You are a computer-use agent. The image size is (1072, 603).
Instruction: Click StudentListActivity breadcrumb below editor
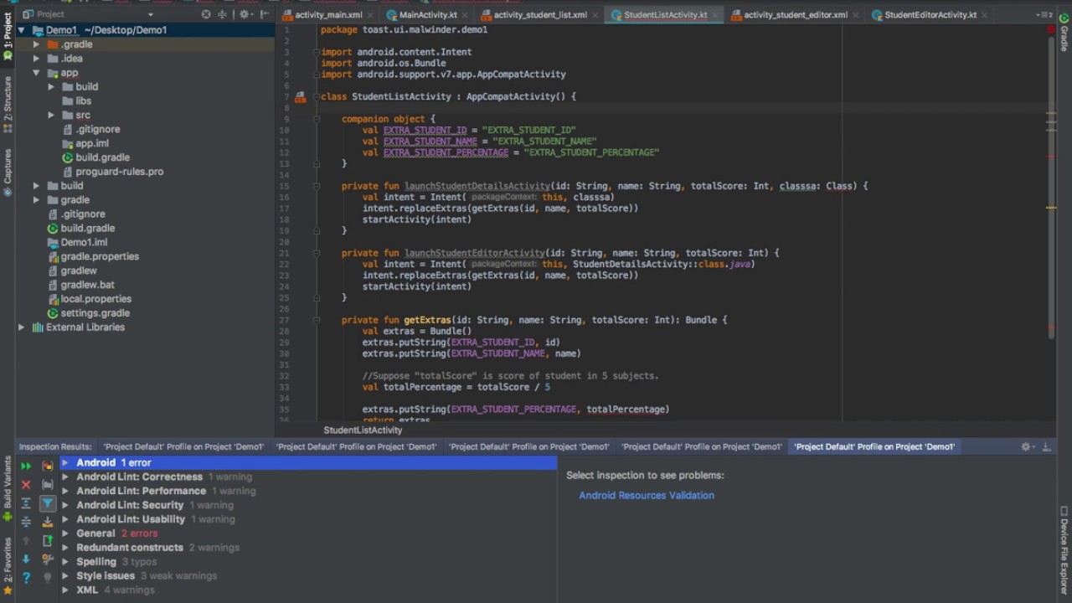point(363,430)
